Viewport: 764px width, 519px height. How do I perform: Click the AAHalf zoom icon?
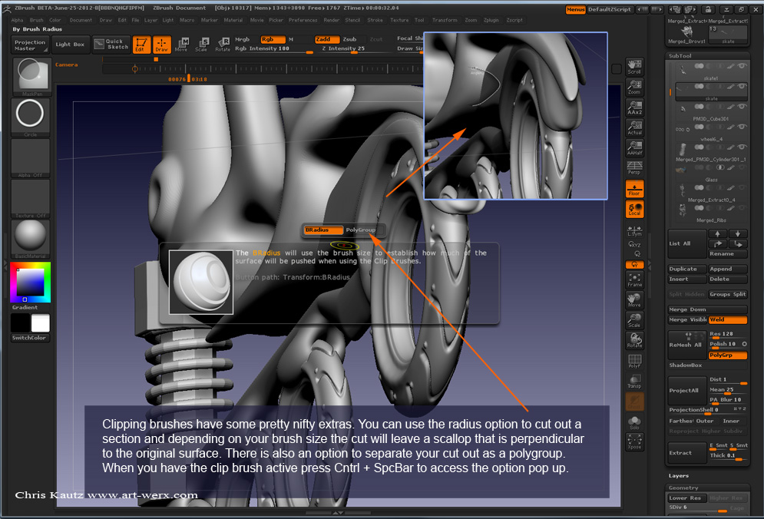click(x=634, y=148)
